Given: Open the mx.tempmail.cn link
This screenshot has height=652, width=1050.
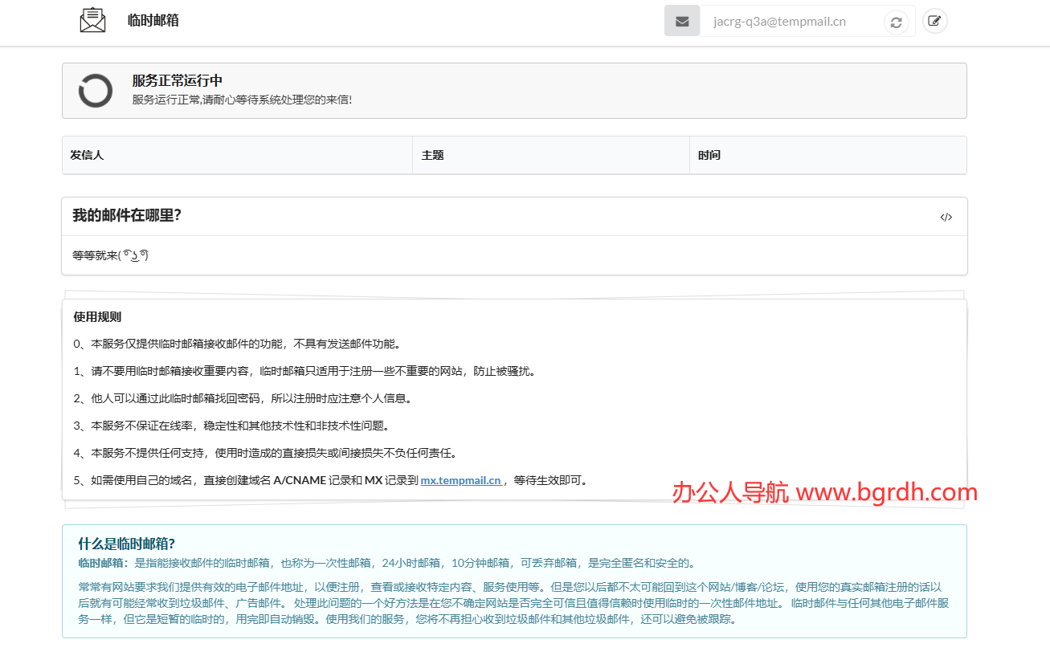Looking at the screenshot, I should click(x=461, y=480).
